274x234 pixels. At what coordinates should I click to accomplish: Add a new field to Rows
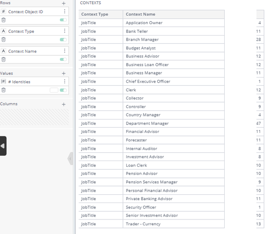pyautogui.click(x=64, y=3)
